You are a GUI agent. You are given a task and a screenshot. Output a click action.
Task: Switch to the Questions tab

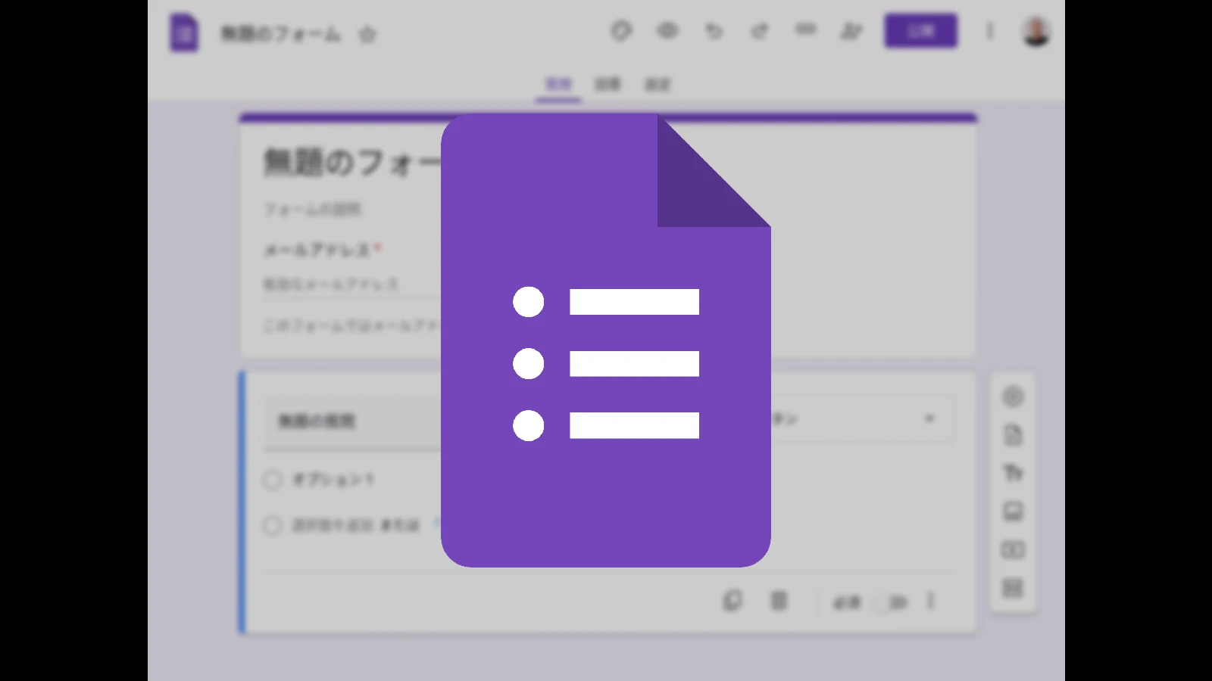tap(559, 84)
